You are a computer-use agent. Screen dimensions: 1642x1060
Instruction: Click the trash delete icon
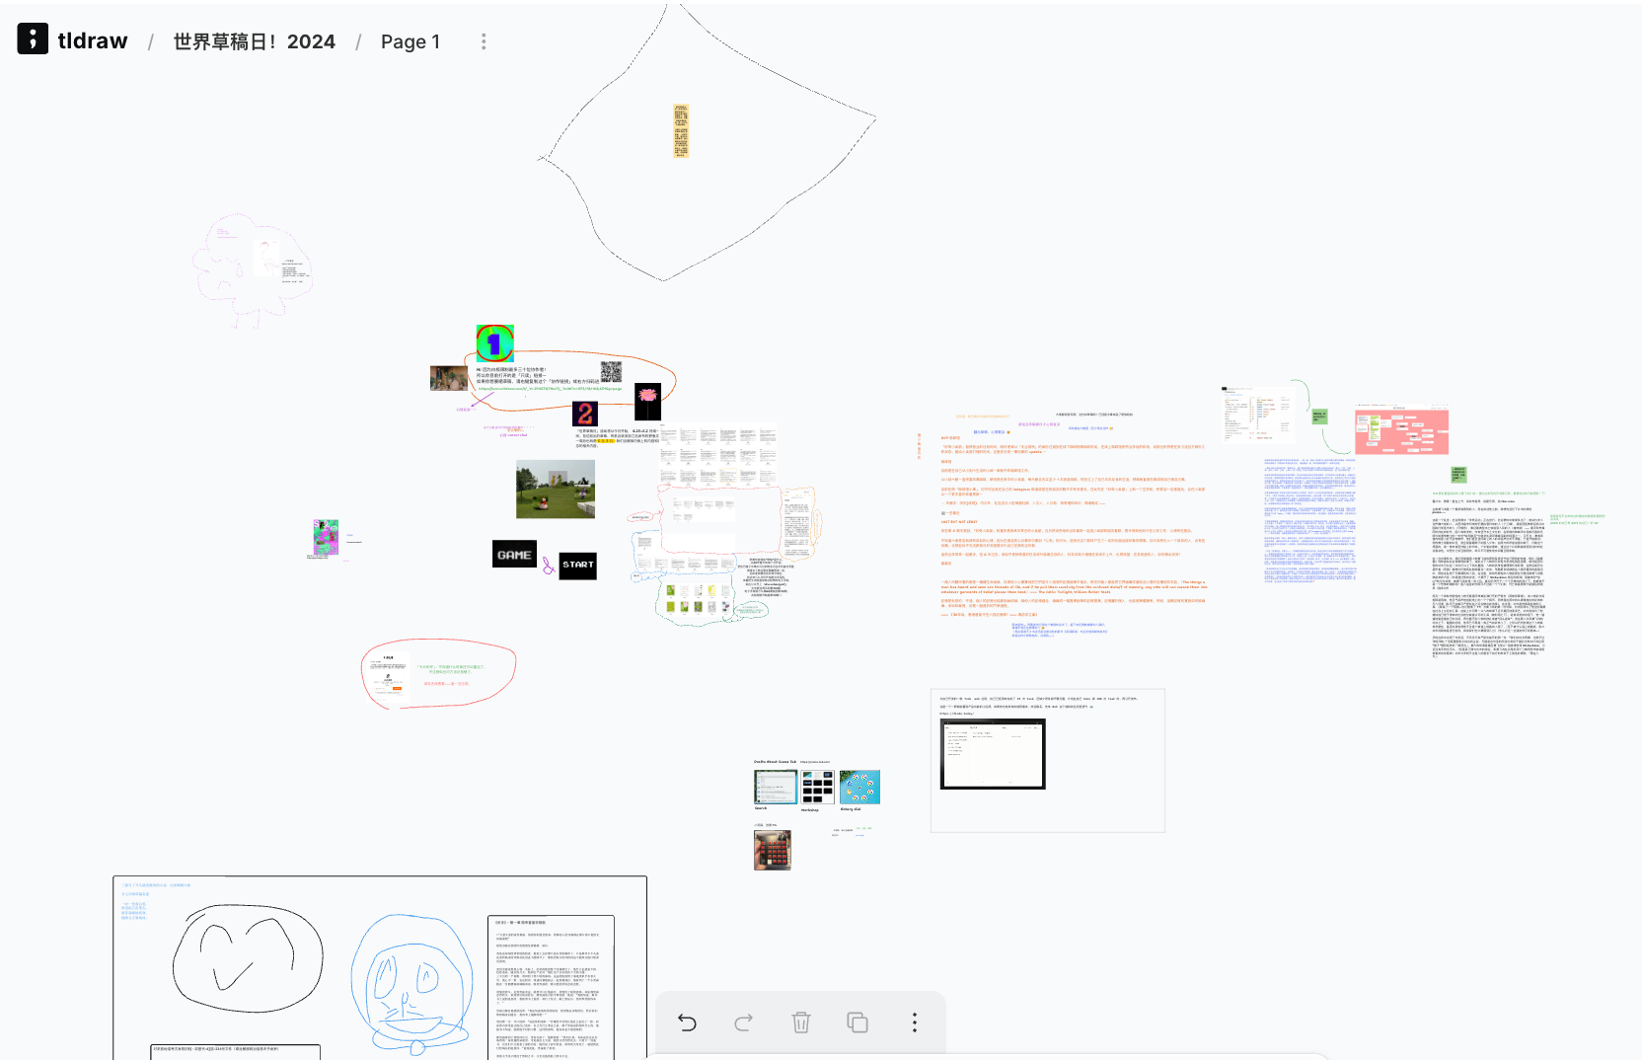(x=801, y=1022)
